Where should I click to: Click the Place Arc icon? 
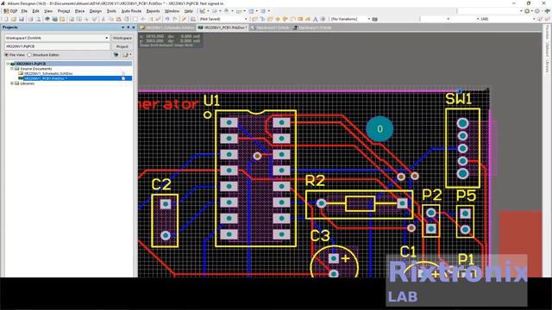[292, 19]
